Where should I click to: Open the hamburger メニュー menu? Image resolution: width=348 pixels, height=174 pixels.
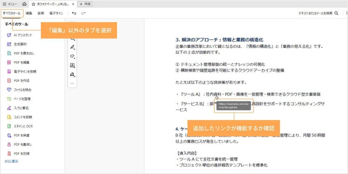coord(10,4)
